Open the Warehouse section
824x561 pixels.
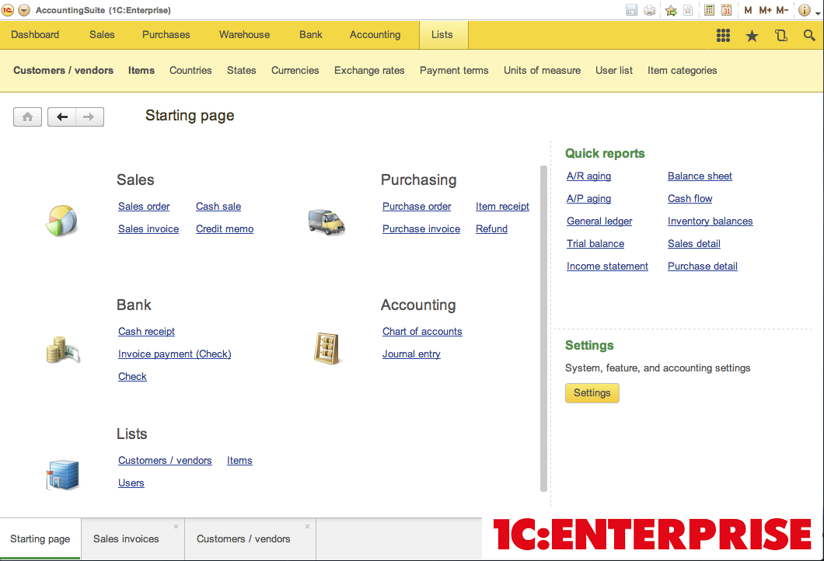(244, 35)
